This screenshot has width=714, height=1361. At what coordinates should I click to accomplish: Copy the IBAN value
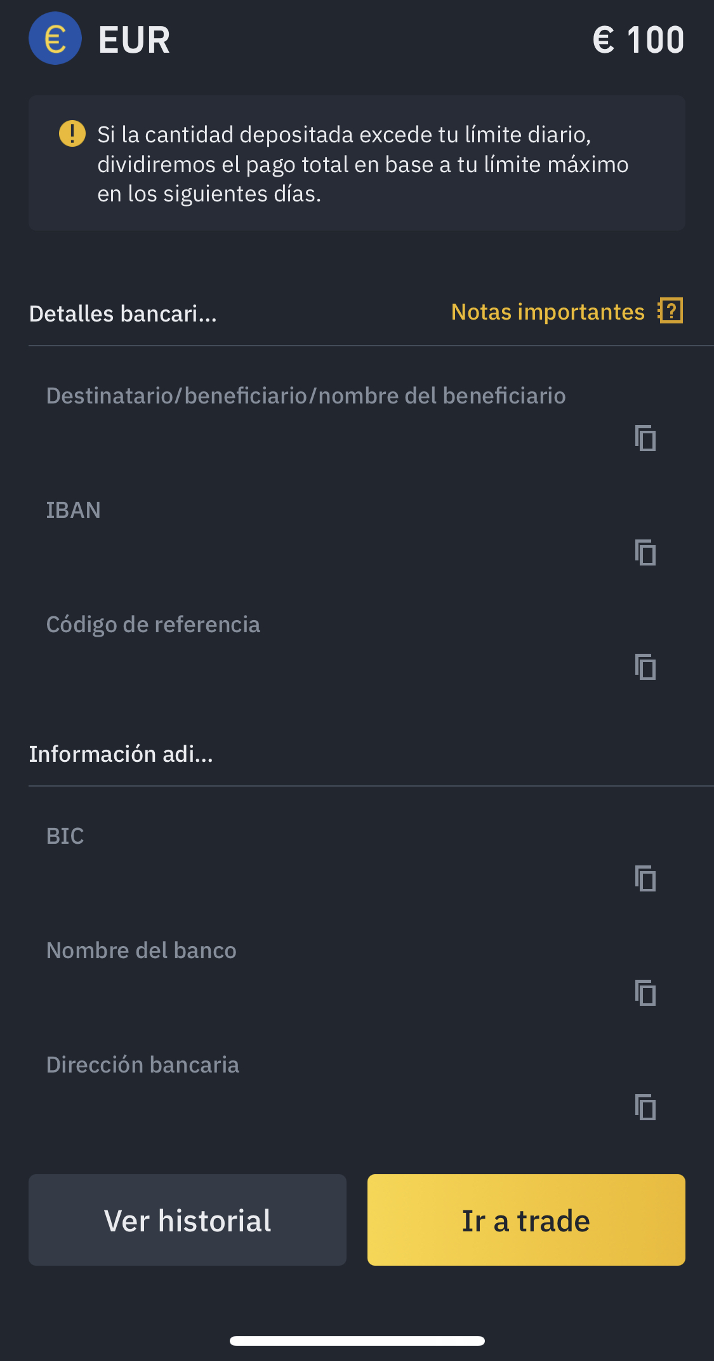[645, 552]
